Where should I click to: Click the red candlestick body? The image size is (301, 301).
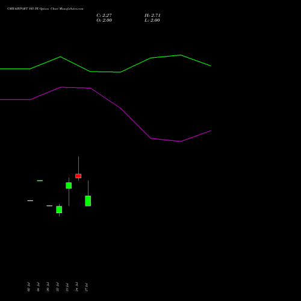tap(78, 176)
